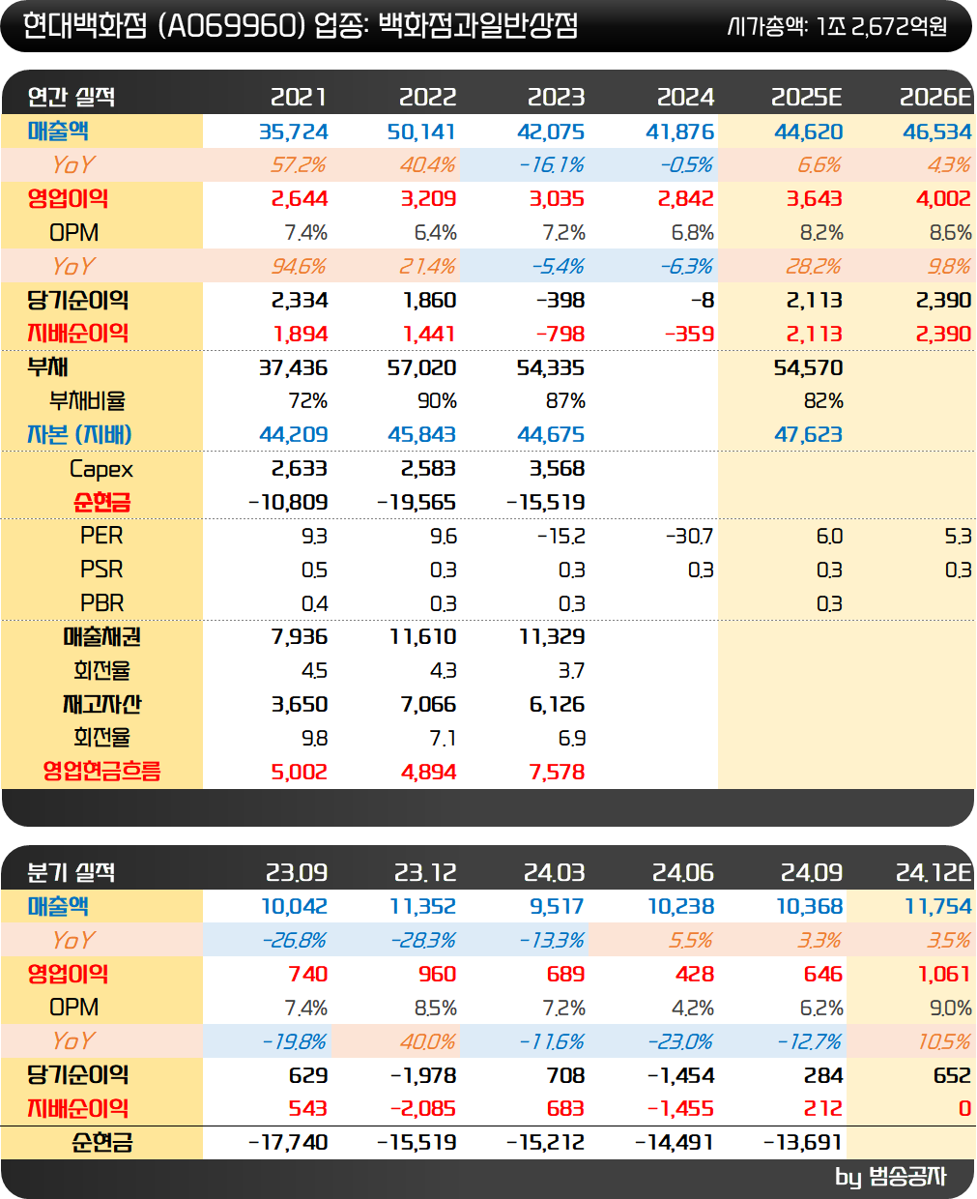
Task: Click the 2024 net income value -8
Action: pos(703,301)
